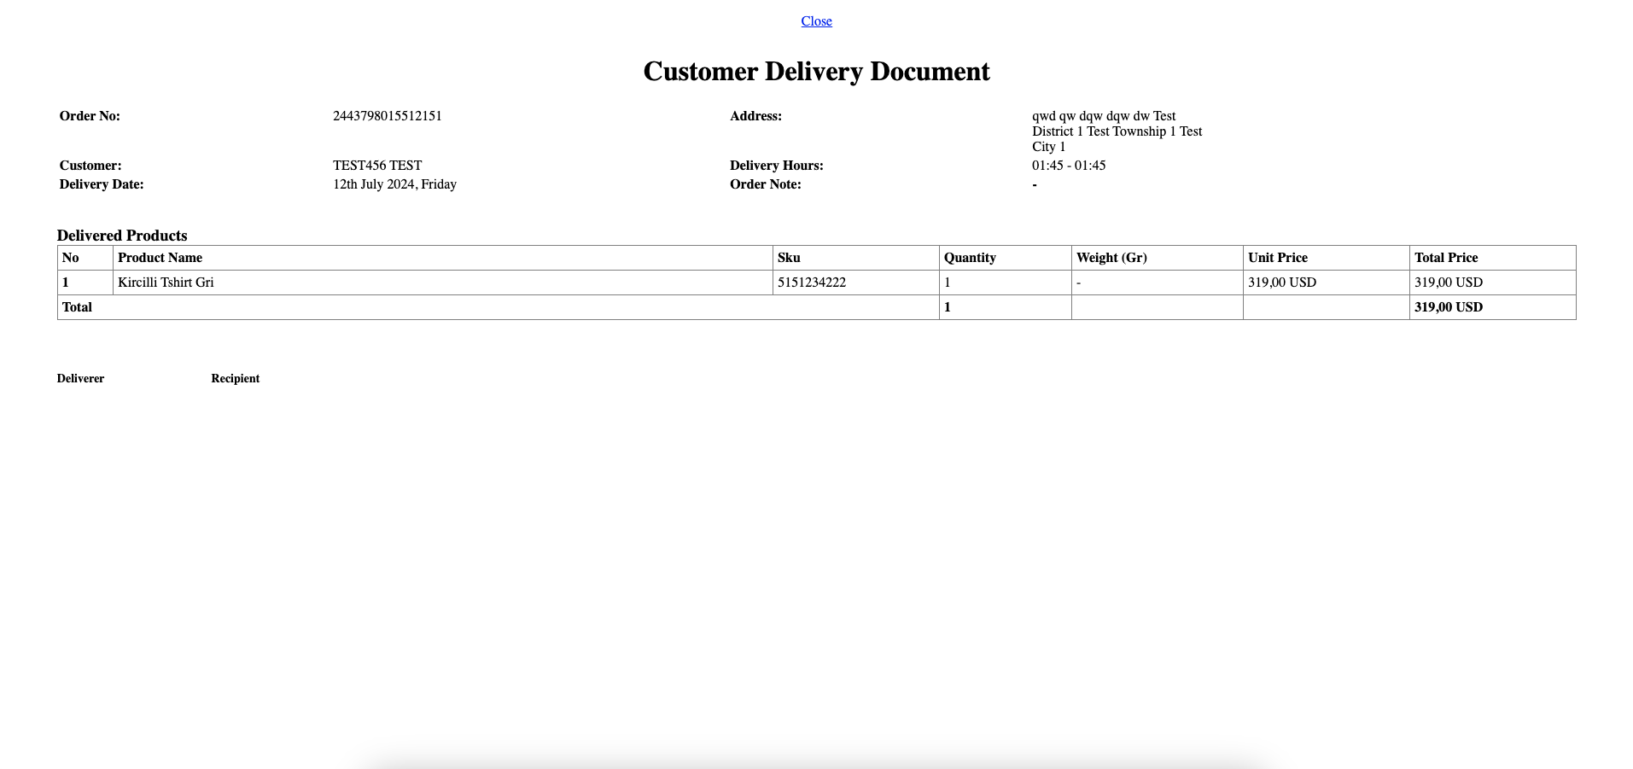Click the Sku column header

tap(789, 258)
